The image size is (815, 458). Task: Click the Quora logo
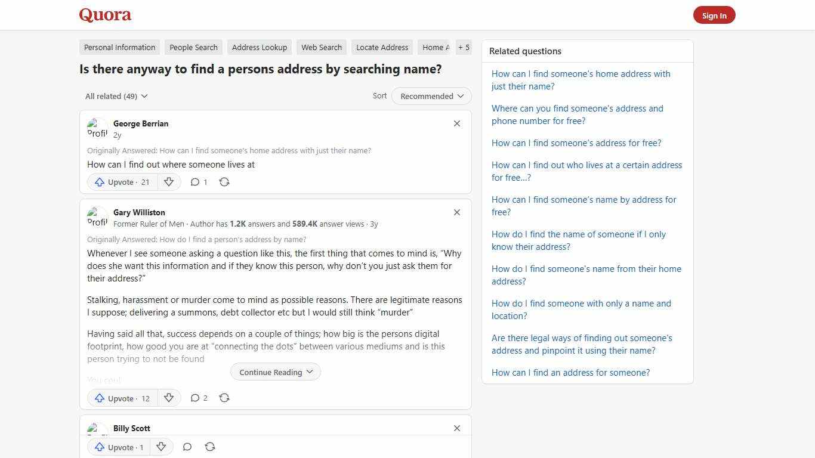104,14
